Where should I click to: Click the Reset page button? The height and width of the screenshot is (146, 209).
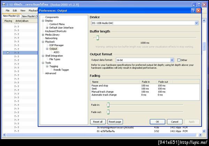[x=115, y=122]
